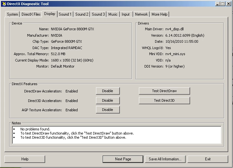Image resolution: width=233 pixels, height=168 pixels.
Task: Click the note about testing DirectDraw functionality
Action: click(77, 133)
